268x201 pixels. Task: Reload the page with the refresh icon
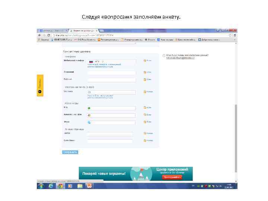click(49, 35)
